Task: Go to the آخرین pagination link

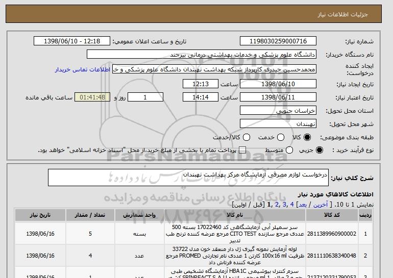Action: coord(321,205)
